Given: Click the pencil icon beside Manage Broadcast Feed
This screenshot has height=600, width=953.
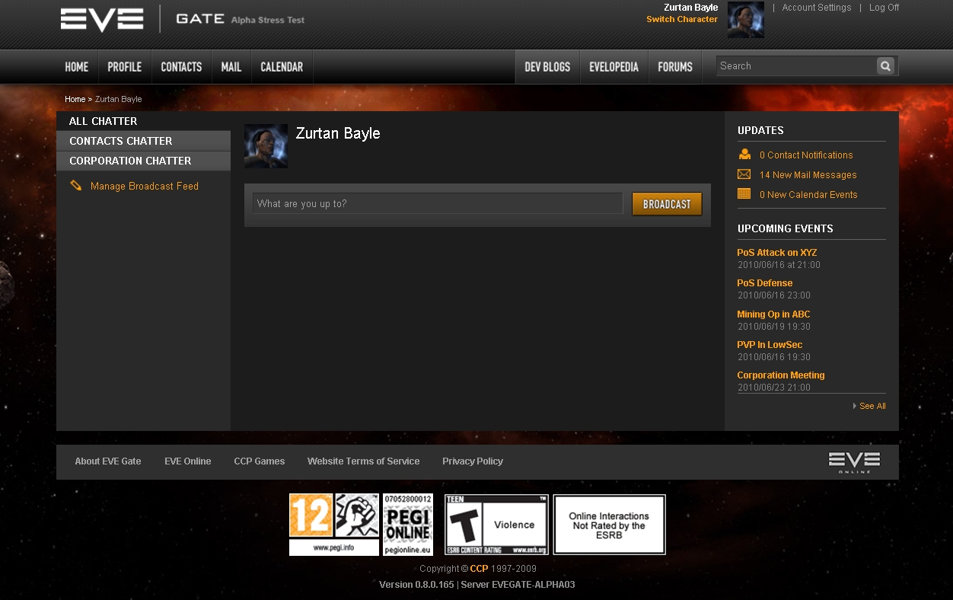Looking at the screenshot, I should 75,185.
